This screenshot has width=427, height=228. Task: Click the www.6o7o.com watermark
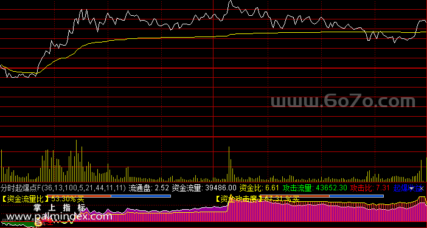point(343,102)
